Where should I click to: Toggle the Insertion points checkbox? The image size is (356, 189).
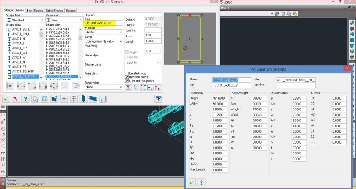pos(127,77)
